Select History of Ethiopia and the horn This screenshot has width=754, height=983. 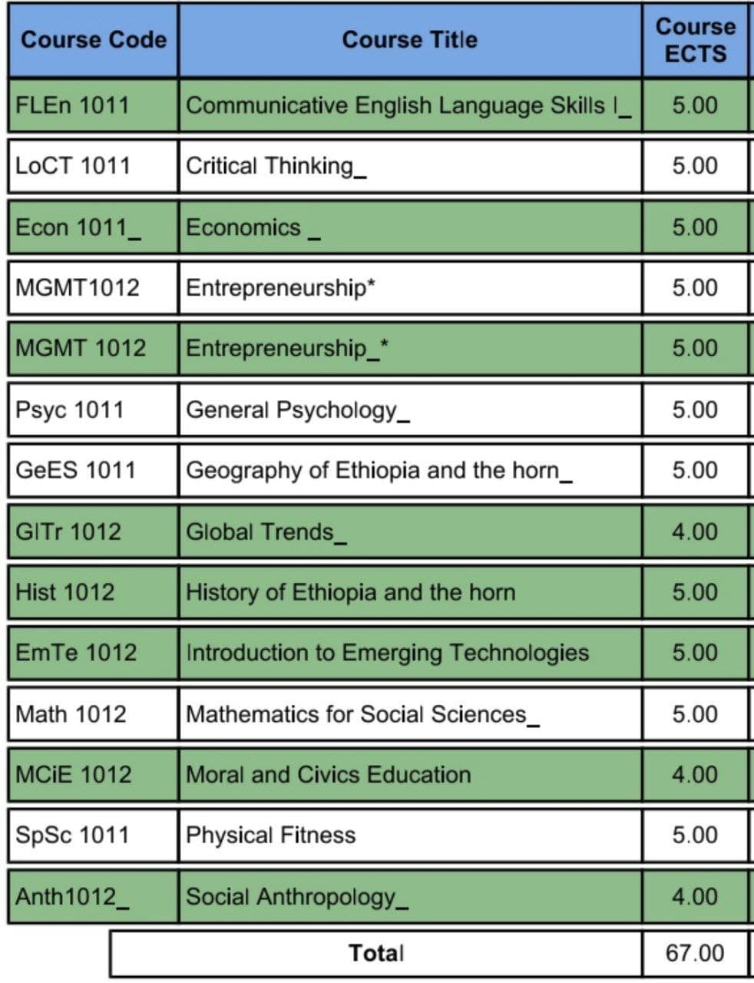[410, 592]
